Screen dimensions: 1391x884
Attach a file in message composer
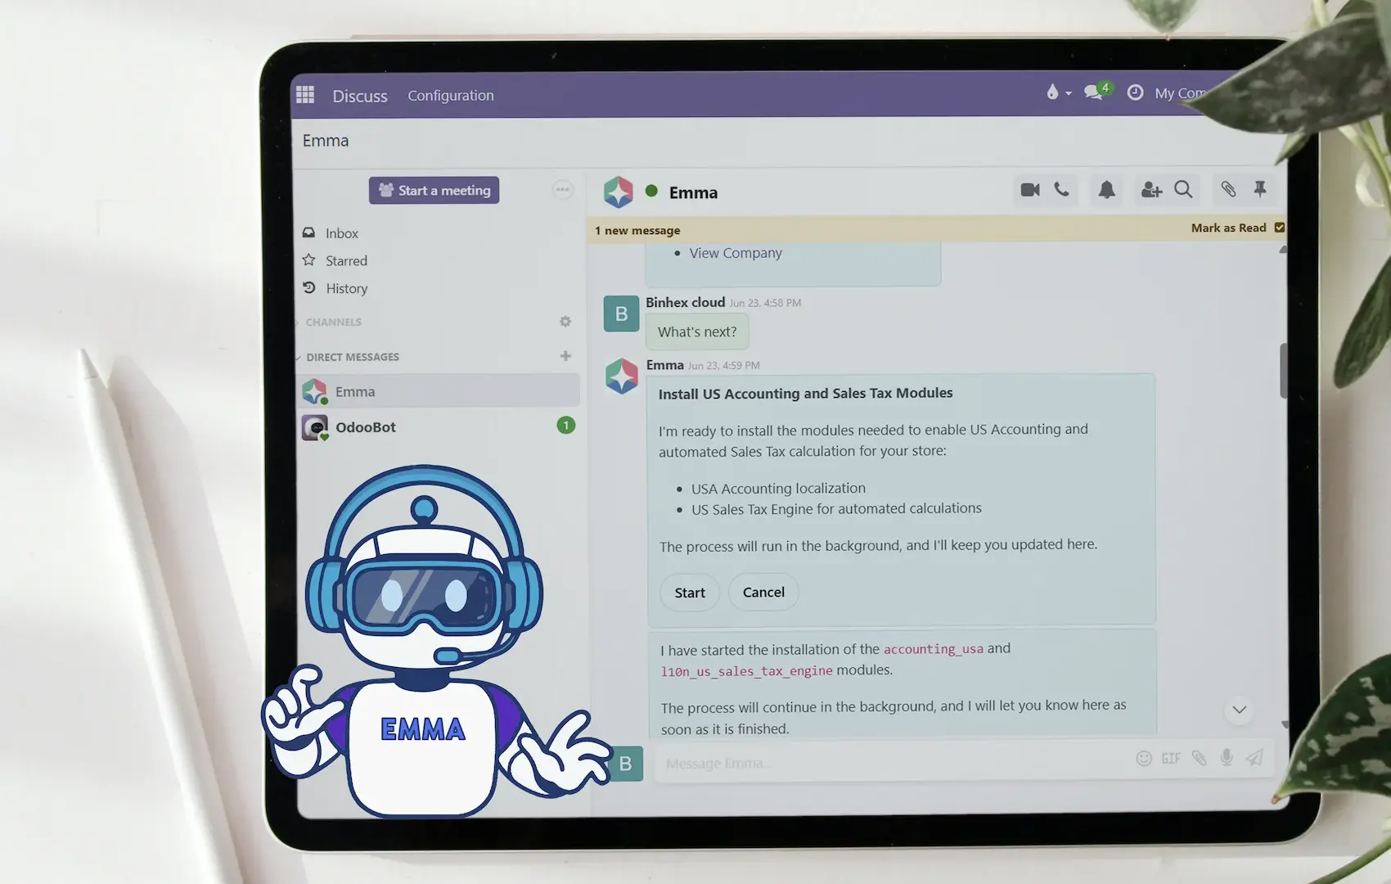[1199, 758]
